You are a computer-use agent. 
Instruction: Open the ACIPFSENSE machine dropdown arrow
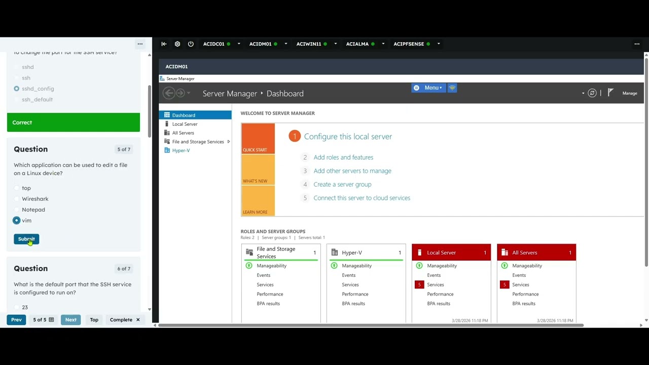coord(439,44)
